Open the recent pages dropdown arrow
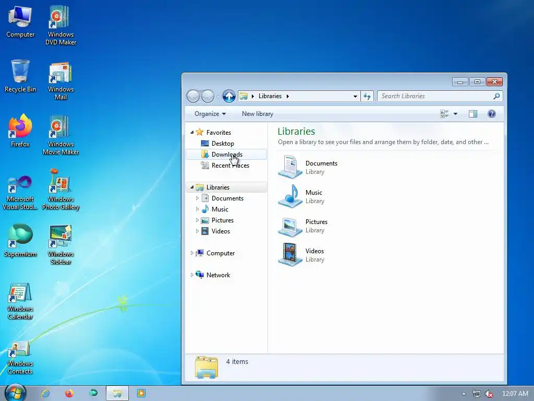534x401 pixels. (x=218, y=97)
